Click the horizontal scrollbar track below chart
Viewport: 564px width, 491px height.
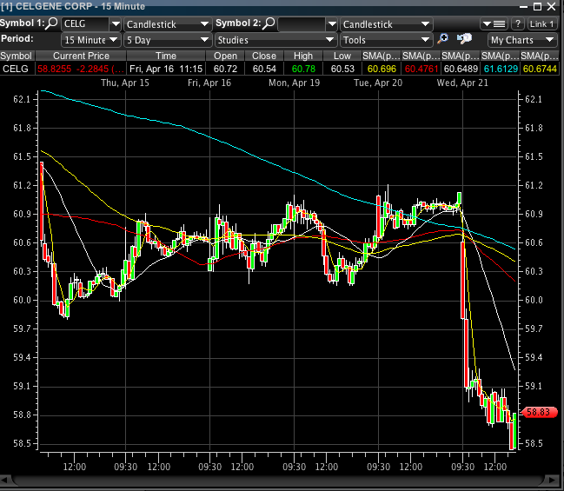pos(280,480)
